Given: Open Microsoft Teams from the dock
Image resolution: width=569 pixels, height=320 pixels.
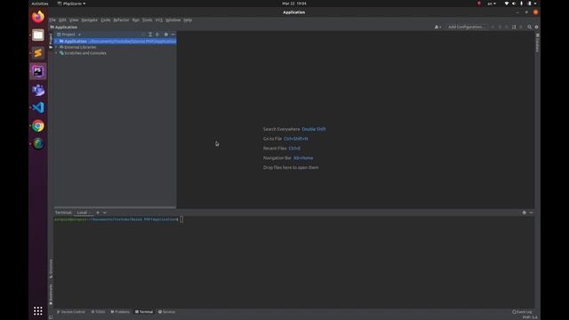Looking at the screenshot, I should tap(38, 90).
